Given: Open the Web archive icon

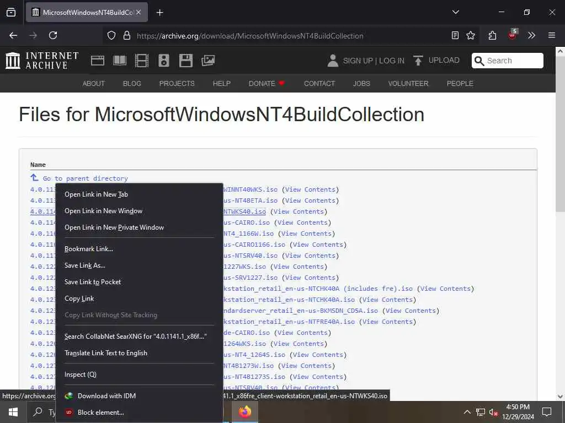Looking at the screenshot, I should click(98, 61).
